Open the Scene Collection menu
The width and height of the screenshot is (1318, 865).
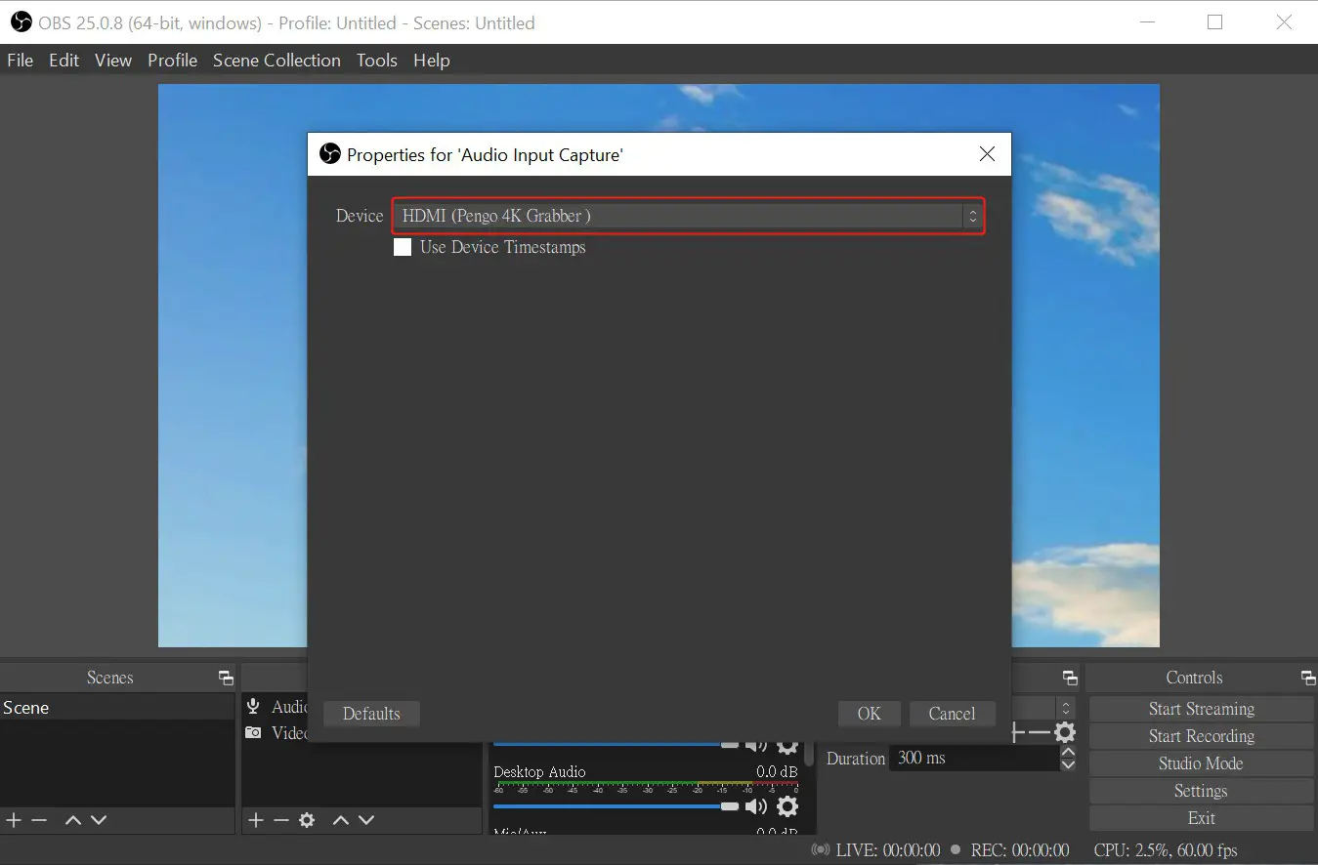tap(276, 60)
